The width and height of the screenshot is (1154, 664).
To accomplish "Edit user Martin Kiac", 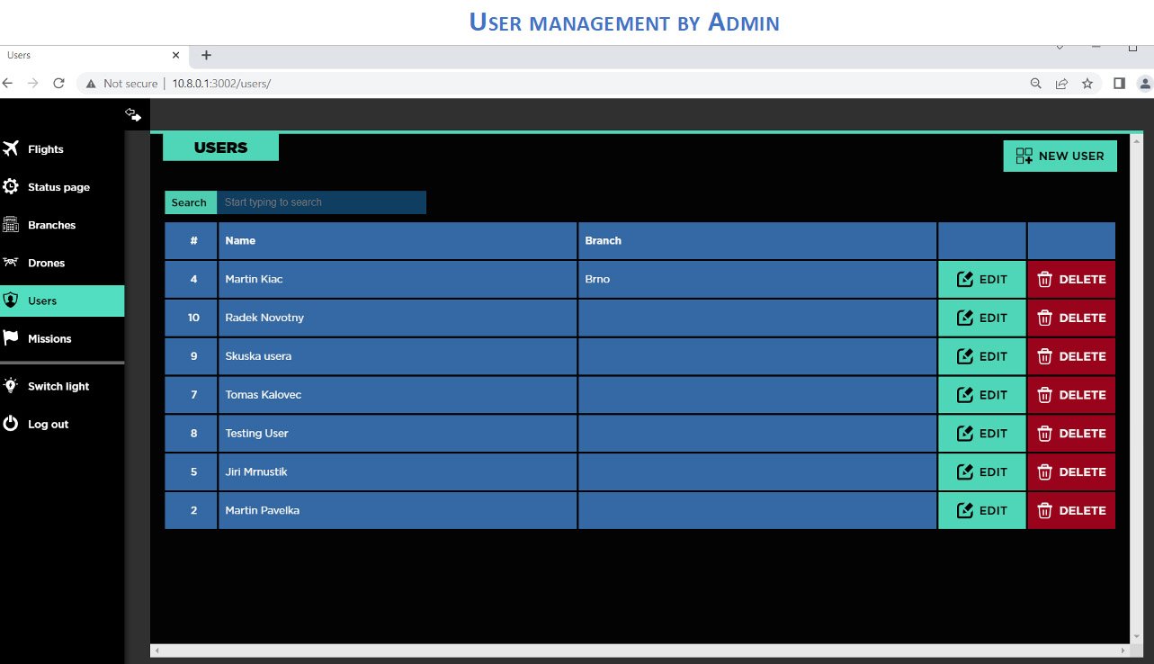I will [x=981, y=279].
